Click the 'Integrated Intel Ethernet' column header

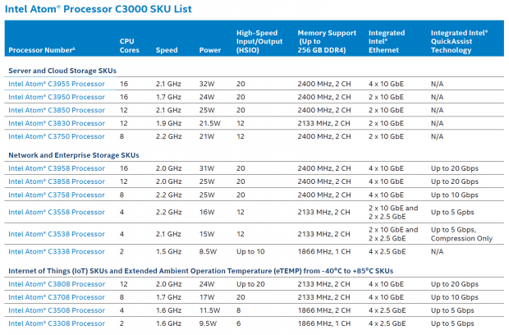(387, 42)
